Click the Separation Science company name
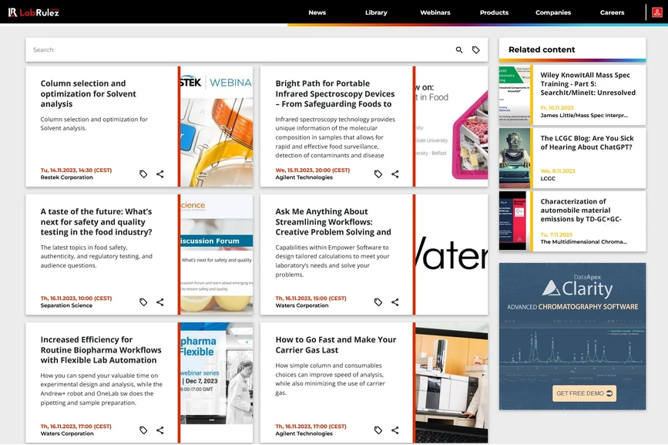The width and height of the screenshot is (668, 445). 66,305
